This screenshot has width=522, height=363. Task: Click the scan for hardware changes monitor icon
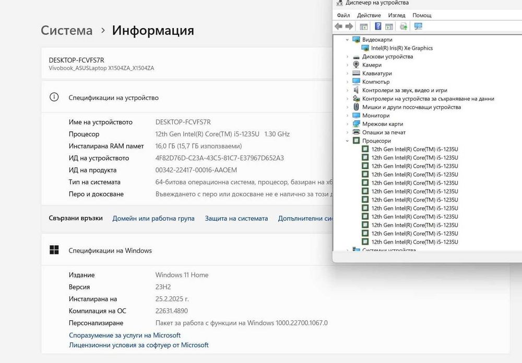point(418,26)
